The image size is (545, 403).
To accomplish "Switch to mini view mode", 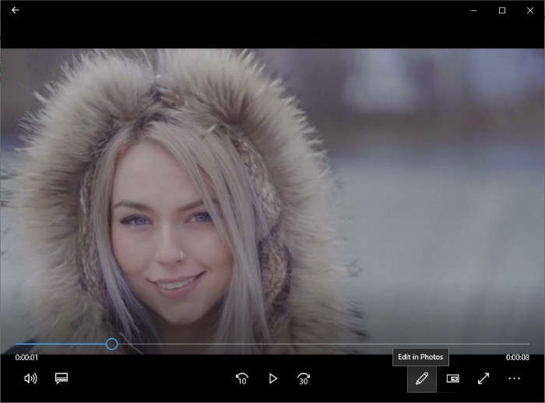I will (453, 378).
